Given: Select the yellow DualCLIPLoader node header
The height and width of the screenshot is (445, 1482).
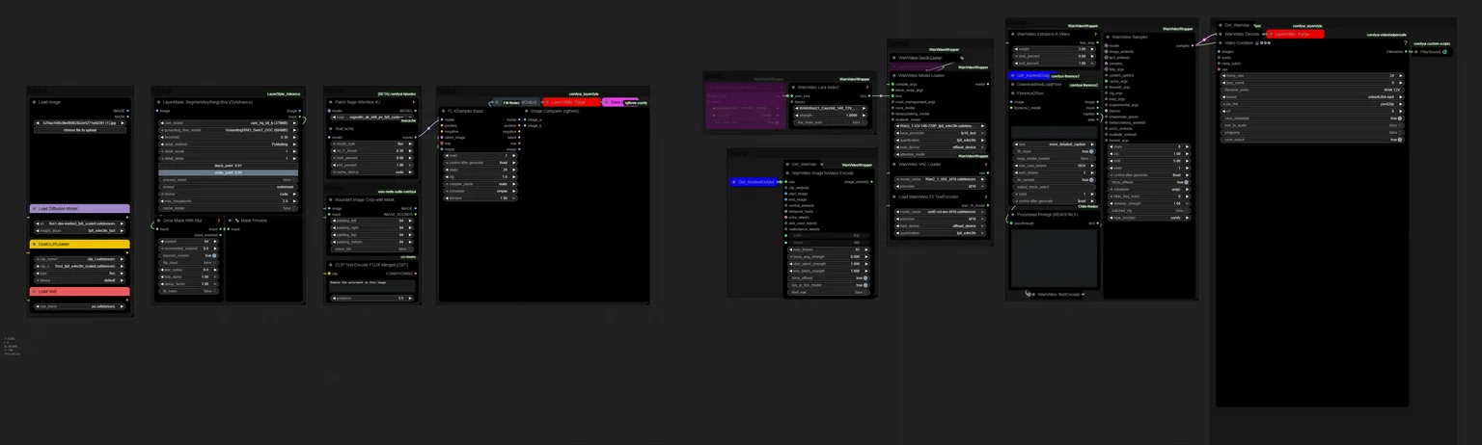Looking at the screenshot, I should tap(79, 244).
